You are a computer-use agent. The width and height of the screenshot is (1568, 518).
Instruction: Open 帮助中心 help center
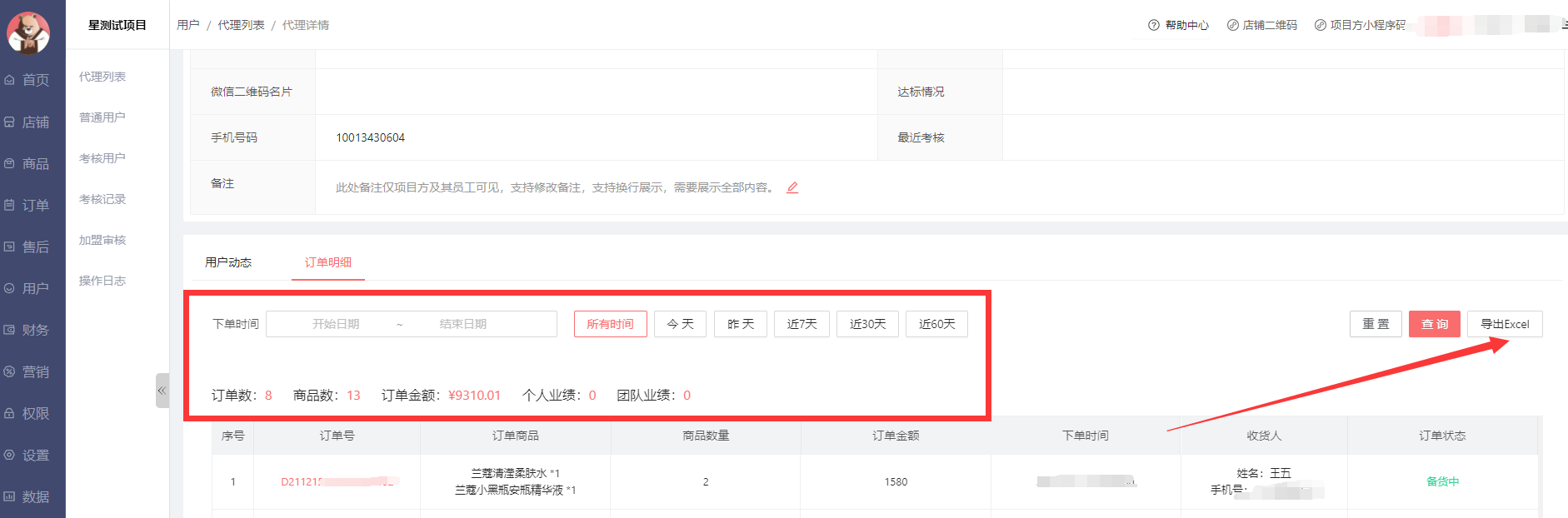click(x=1179, y=25)
